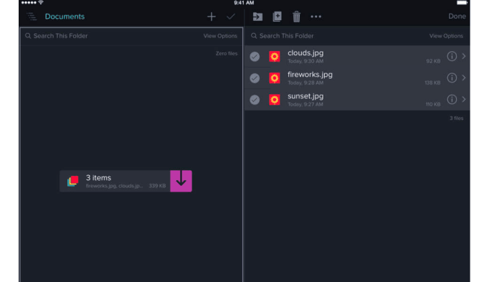
Task: Open clouds.jpg with chevron arrow
Action: tap(463, 57)
